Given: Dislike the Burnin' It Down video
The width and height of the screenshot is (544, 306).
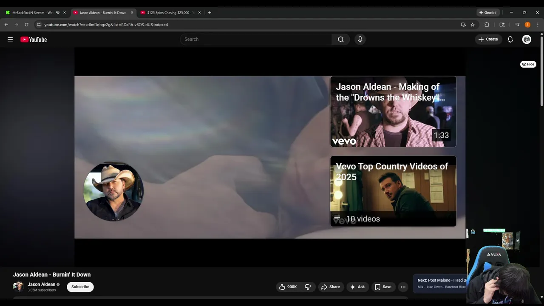Looking at the screenshot, I should pos(308,287).
